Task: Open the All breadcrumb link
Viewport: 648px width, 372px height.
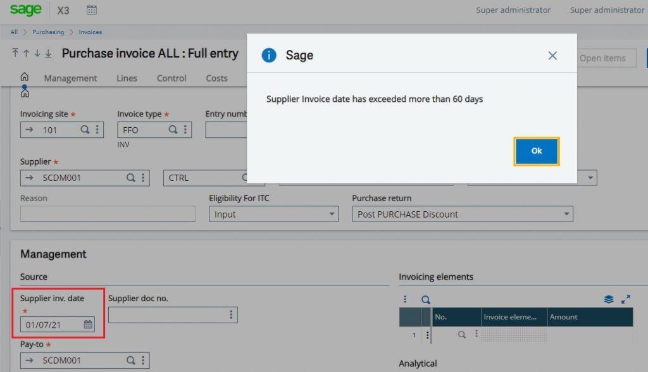Action: (x=14, y=32)
